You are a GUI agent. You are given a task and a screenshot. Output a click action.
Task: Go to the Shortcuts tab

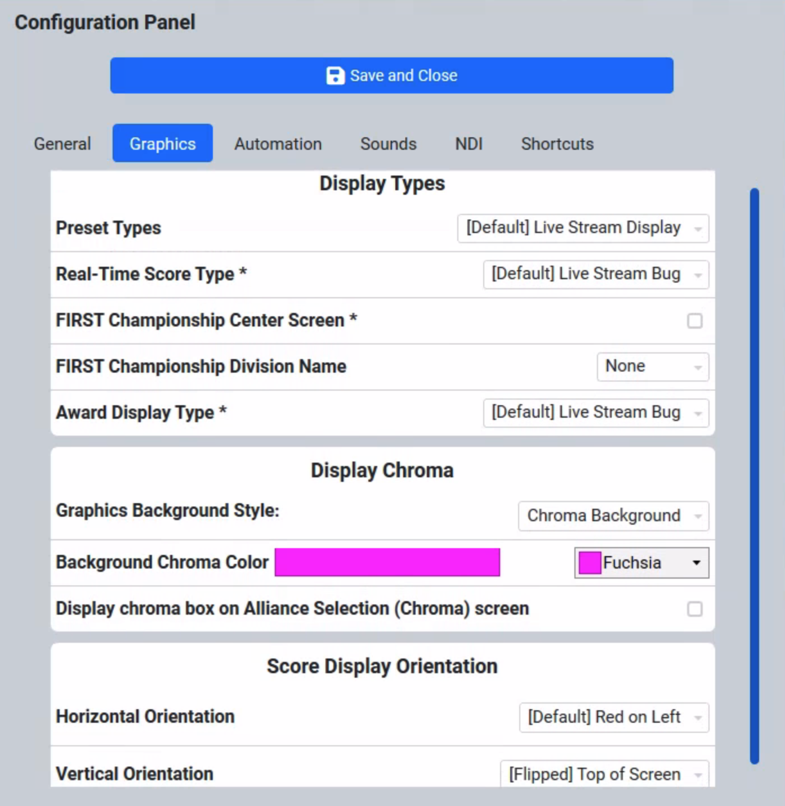tap(557, 144)
